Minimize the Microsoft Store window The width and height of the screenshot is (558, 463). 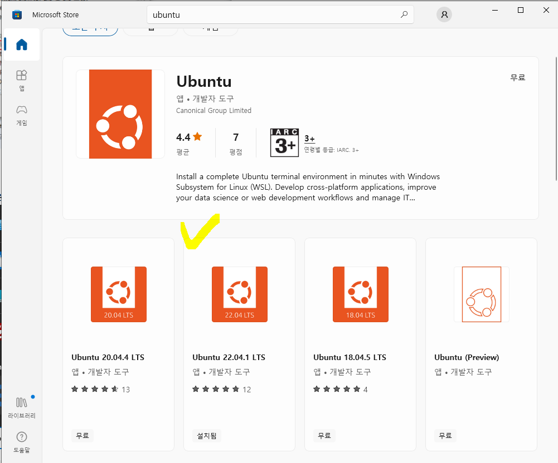495,11
